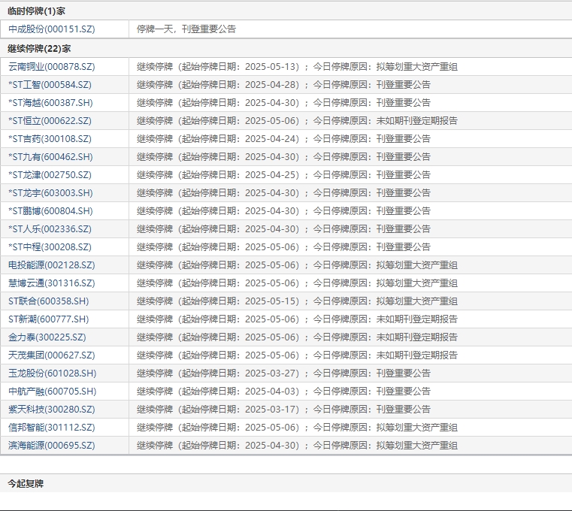Click *ST鹏博 suspension detail text

284,211
